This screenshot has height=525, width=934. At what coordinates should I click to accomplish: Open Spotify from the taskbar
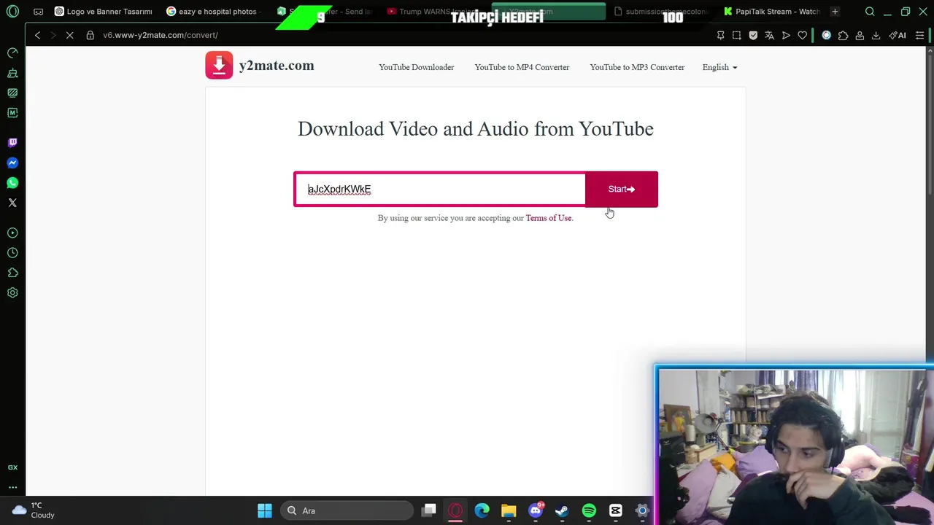pyautogui.click(x=589, y=510)
